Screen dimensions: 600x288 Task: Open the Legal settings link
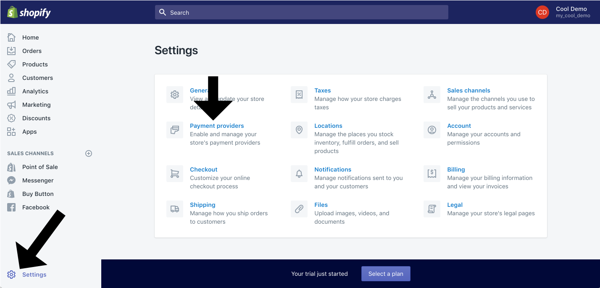point(455,205)
